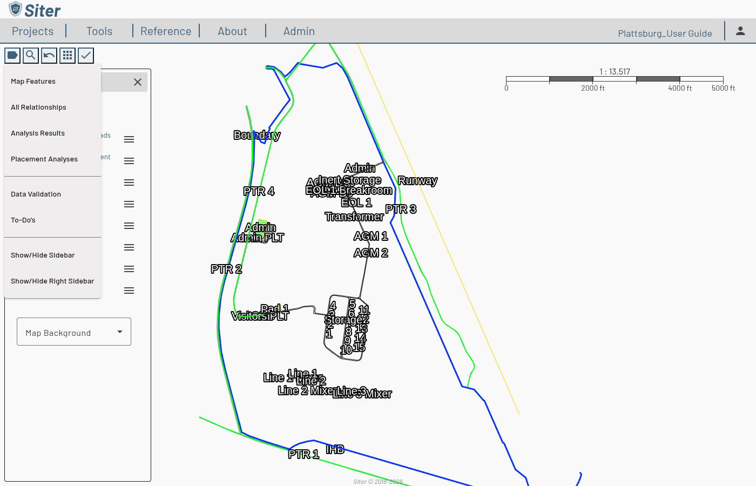Image resolution: width=756 pixels, height=486 pixels.
Task: Open the Projects menu
Action: tap(33, 31)
